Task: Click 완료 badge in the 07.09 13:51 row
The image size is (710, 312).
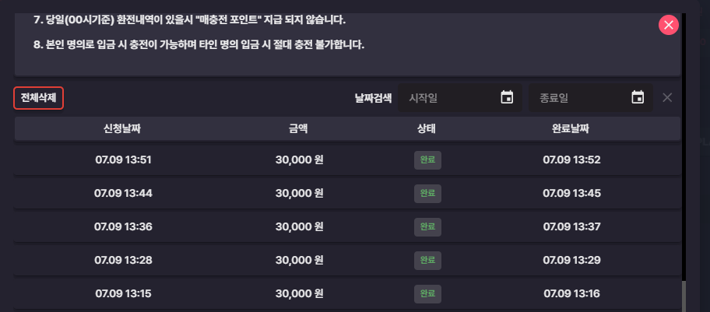Action: click(427, 160)
